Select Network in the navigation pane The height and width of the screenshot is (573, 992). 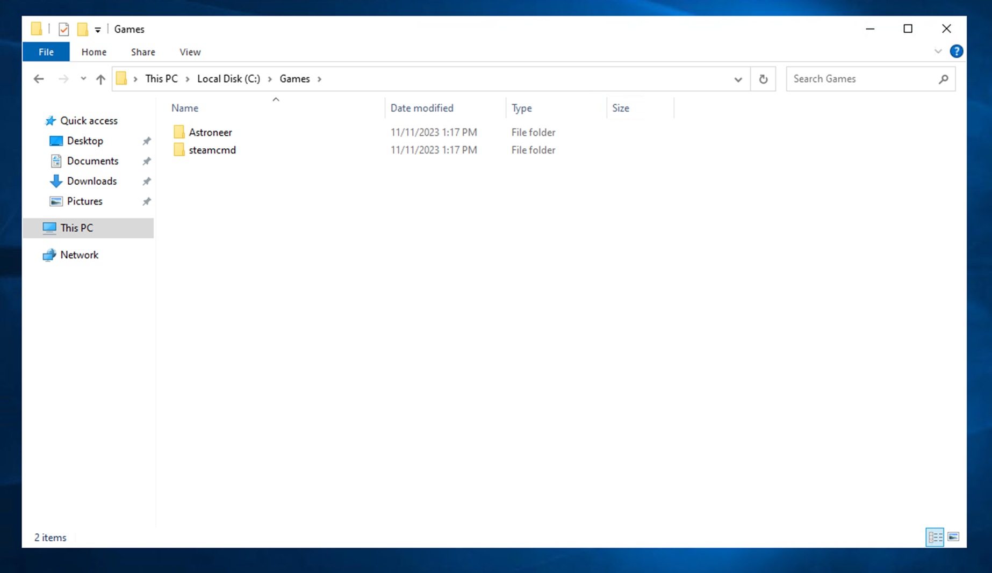[x=79, y=255]
